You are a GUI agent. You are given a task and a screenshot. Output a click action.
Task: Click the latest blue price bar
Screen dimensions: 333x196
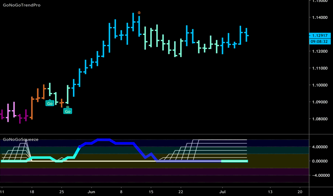[x=246, y=35]
